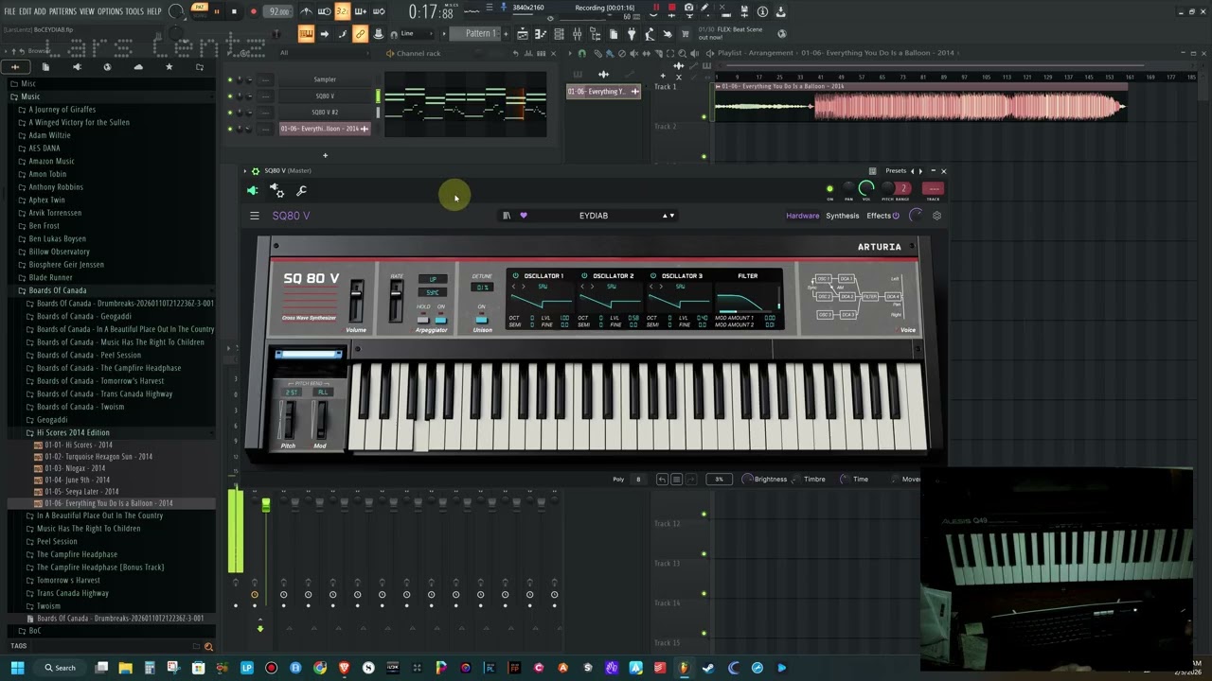Viewport: 1212px width, 681px height.
Task: Click the download icon at top right
Action: pos(781,11)
